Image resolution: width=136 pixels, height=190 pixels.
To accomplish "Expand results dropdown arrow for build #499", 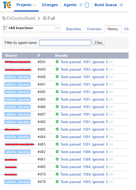I will point(111,70).
